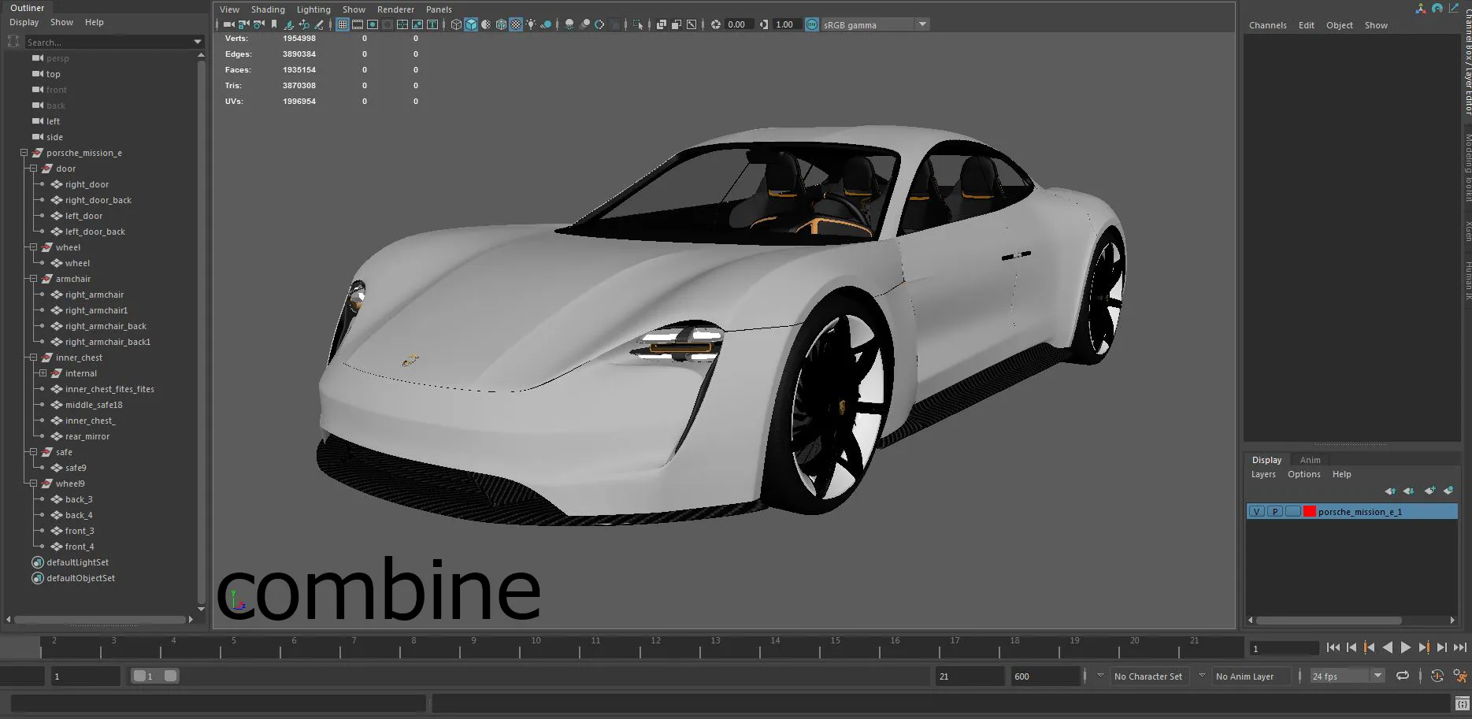The height and width of the screenshot is (719, 1472).
Task: Toggle textured display checker icon
Action: point(516,24)
